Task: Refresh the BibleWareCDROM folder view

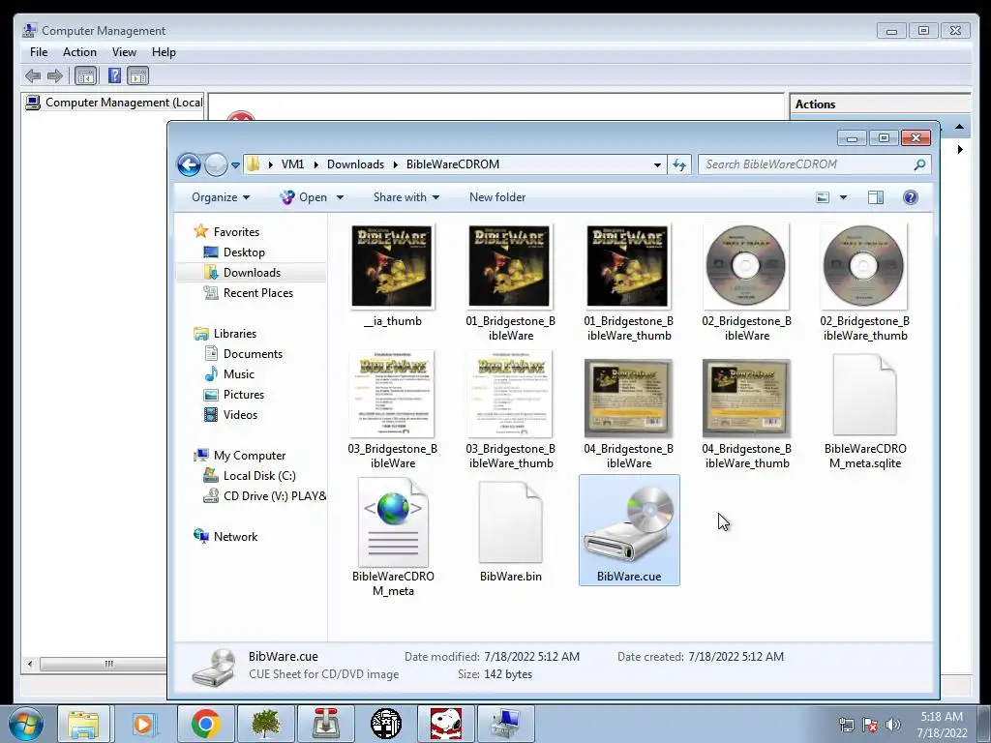Action: coord(679,164)
